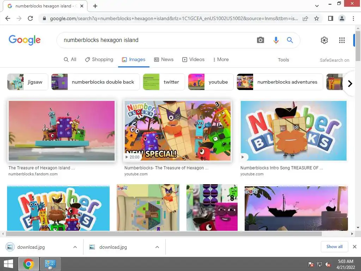Open the tab search chevron
The image size is (361, 271).
point(317,6)
